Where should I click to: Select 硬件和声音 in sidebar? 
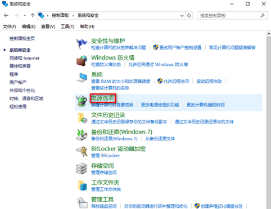pos(20,66)
